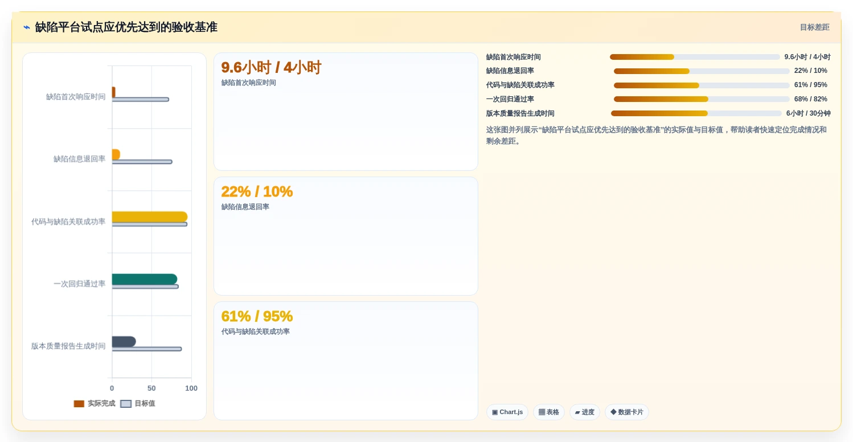
Task: Click the 6小时 / 30分钟 value text
Action: pos(809,113)
